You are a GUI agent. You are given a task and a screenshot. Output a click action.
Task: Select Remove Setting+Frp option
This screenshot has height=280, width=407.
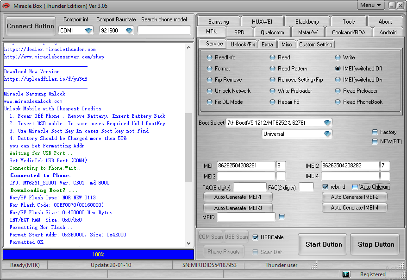point(296,80)
